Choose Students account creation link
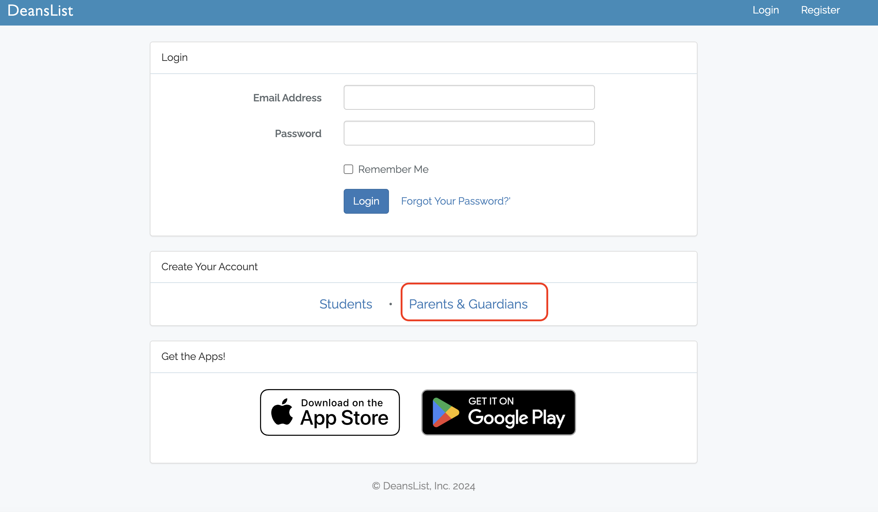Viewport: 878px width, 512px height. tap(346, 304)
